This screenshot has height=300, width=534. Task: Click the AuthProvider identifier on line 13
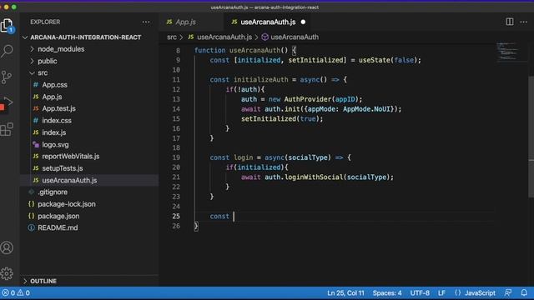[x=308, y=99]
